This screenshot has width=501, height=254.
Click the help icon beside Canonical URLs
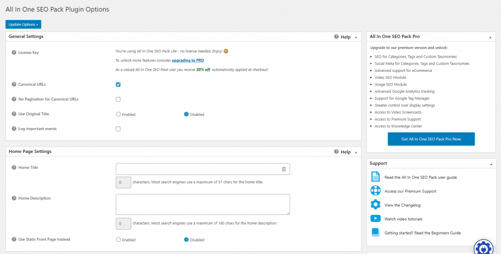14,85
